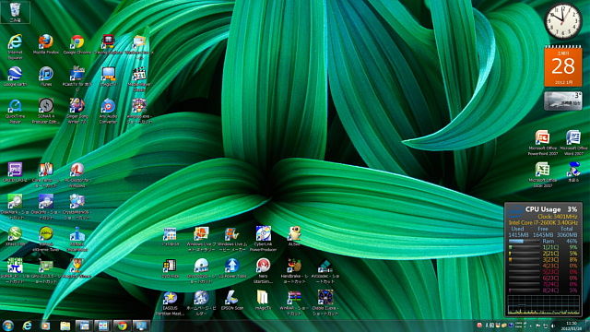Open the ASRock eXtreme Tuner shortcut
The width and height of the screenshot is (590, 332).
[46, 239]
